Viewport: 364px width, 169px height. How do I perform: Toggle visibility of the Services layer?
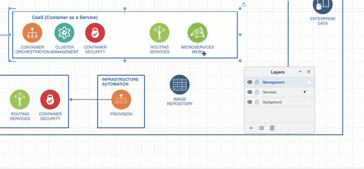pyautogui.click(x=250, y=92)
